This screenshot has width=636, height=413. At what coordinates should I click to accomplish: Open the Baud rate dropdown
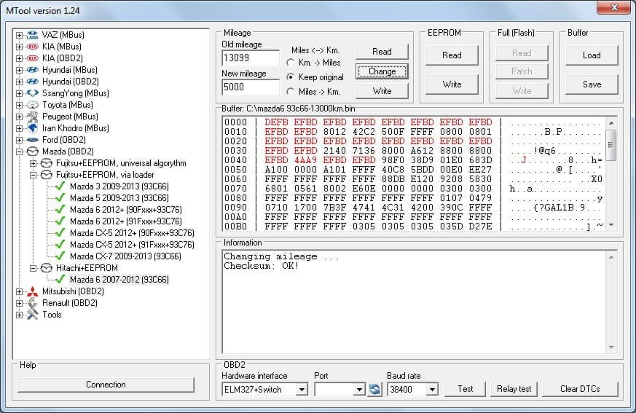431,390
